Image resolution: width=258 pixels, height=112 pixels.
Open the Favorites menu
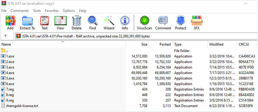(52, 11)
